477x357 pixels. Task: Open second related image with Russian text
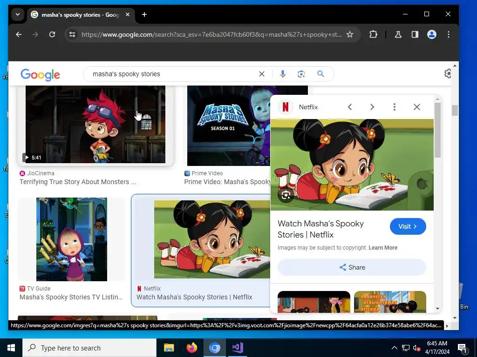[390, 302]
